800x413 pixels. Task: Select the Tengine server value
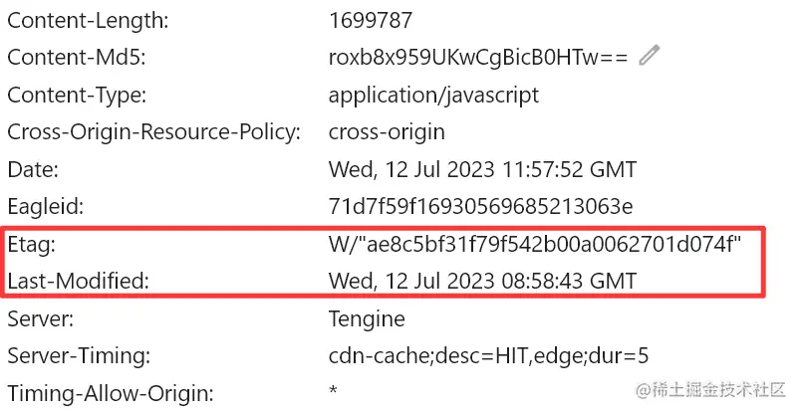[367, 319]
